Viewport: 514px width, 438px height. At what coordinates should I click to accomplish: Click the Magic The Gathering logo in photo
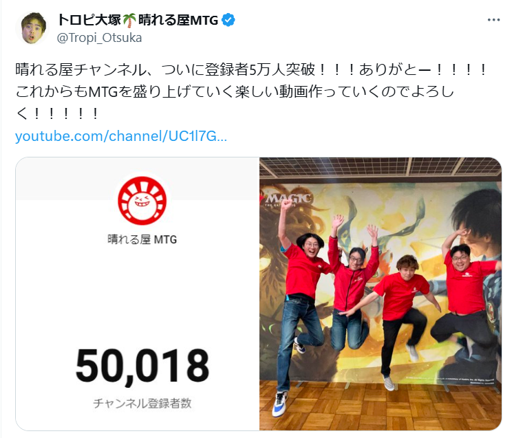pos(288,199)
